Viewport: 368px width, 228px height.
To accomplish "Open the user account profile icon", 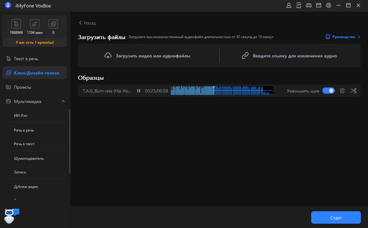I will [x=289, y=5].
